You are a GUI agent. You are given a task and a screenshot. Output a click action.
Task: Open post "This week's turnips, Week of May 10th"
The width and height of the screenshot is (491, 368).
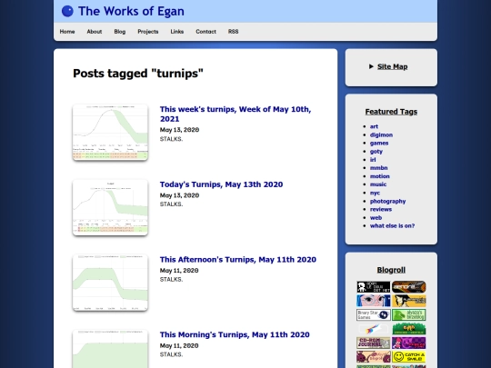point(235,114)
